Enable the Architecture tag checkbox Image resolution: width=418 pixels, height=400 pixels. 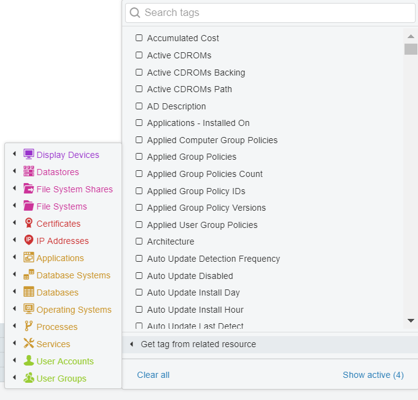click(x=139, y=241)
